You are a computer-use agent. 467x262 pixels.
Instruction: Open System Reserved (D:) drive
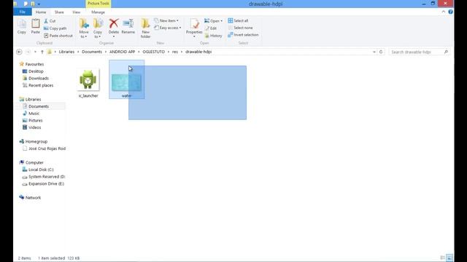[x=47, y=177]
